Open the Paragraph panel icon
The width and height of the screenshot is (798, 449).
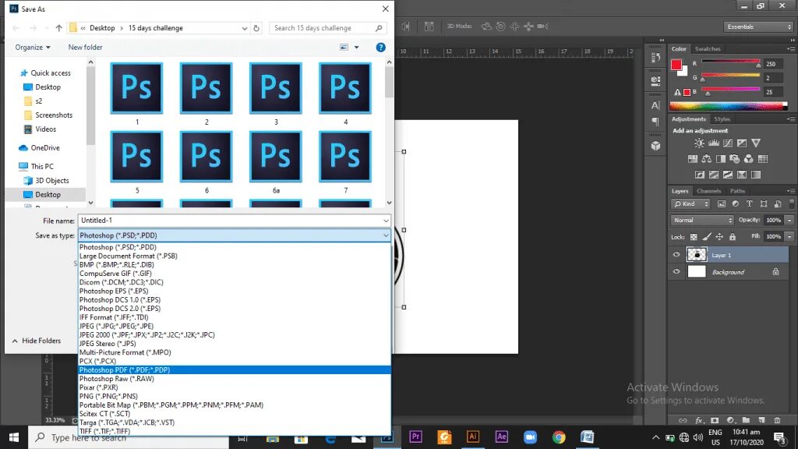tap(655, 122)
